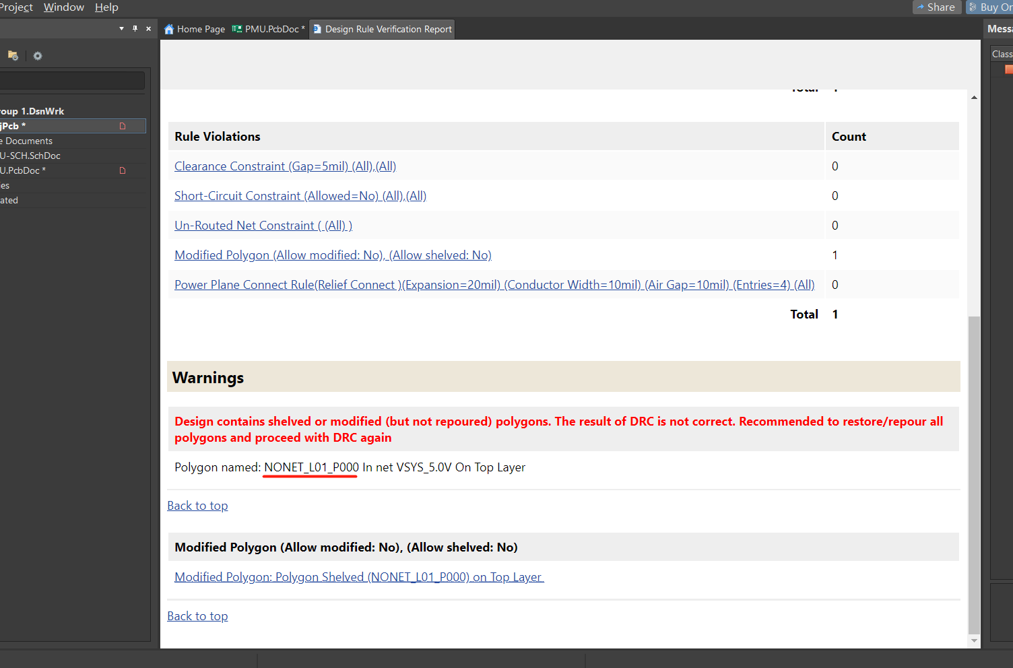Click the Messages panel header
This screenshot has width=1013, height=668.
tap(1000, 29)
